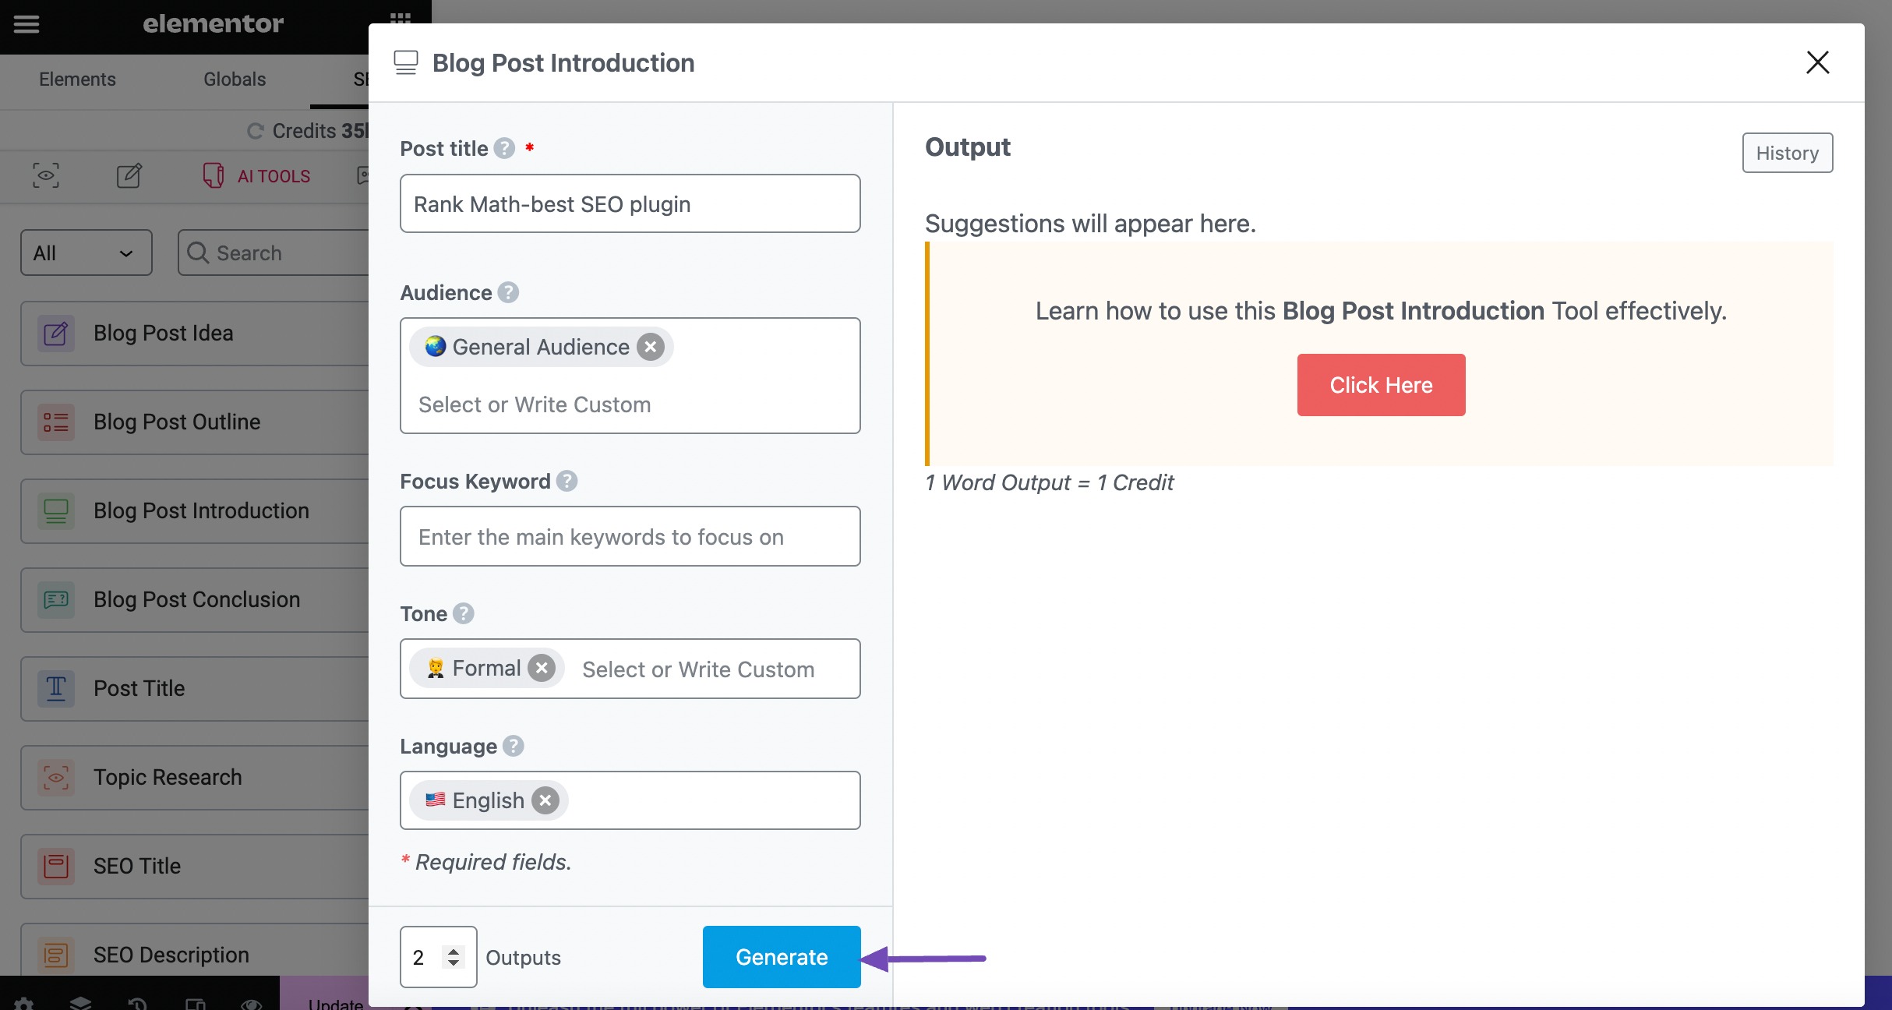The width and height of the screenshot is (1892, 1010).
Task: Click the Post title input field
Action: click(630, 203)
